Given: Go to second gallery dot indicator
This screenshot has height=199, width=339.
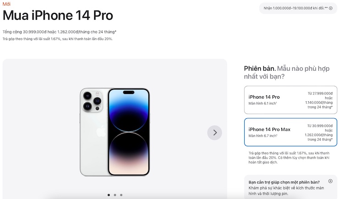Looking at the screenshot, I should [x=115, y=195].
